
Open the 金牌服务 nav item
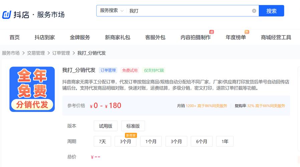[80, 37]
